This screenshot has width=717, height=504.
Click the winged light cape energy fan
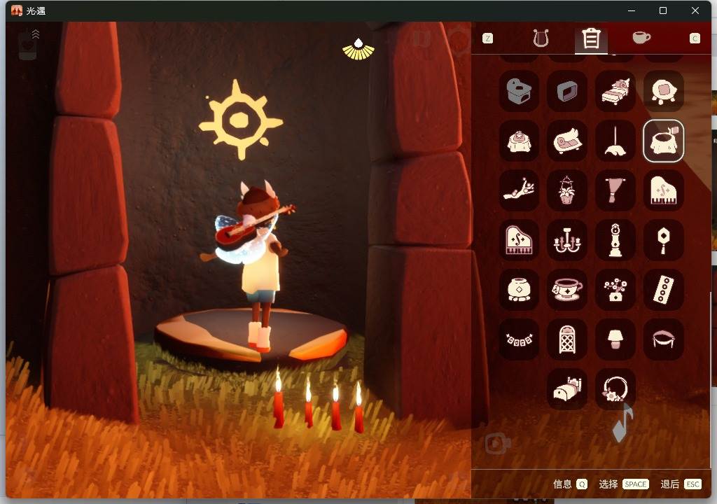point(358,50)
